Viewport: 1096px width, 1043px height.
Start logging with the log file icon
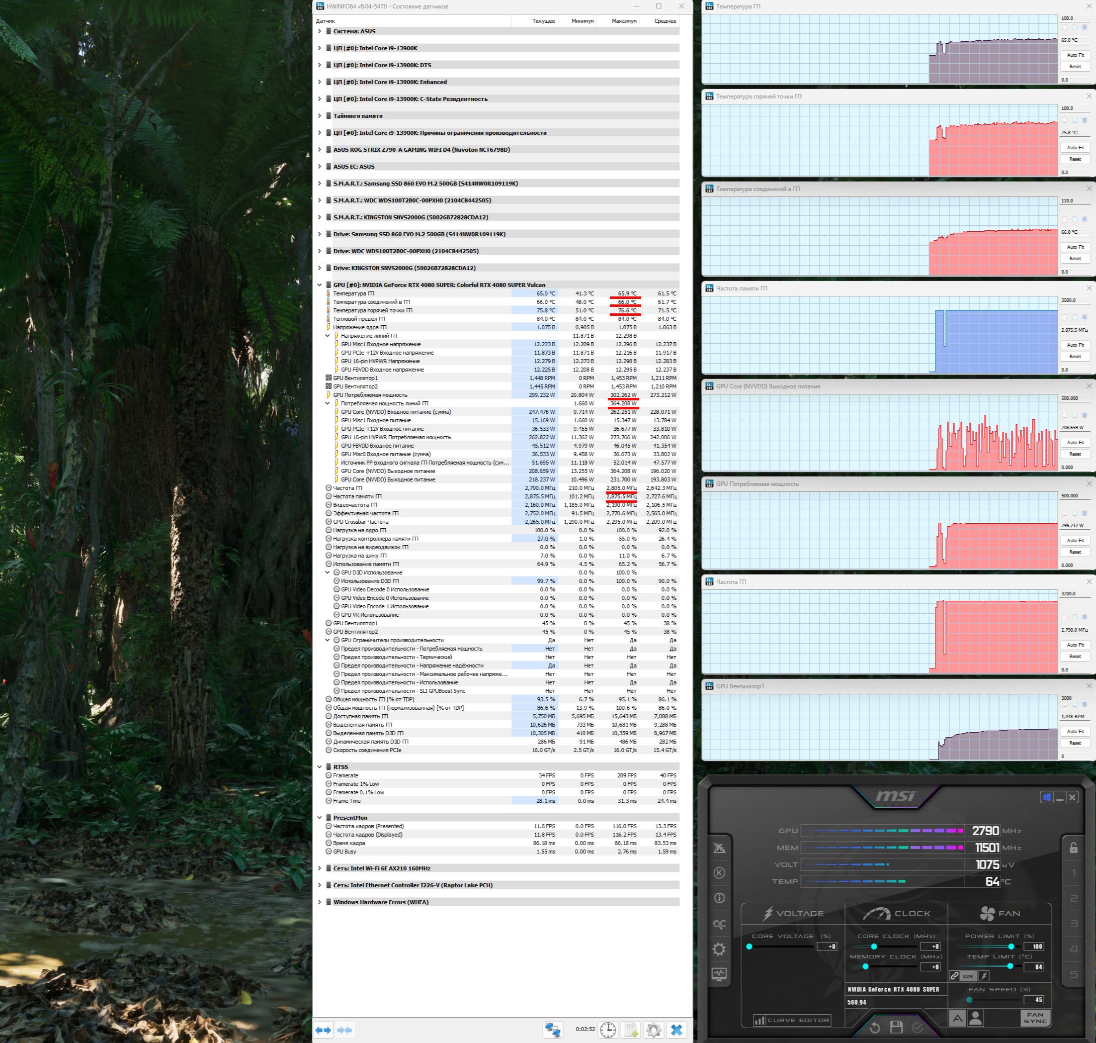pos(631,1029)
